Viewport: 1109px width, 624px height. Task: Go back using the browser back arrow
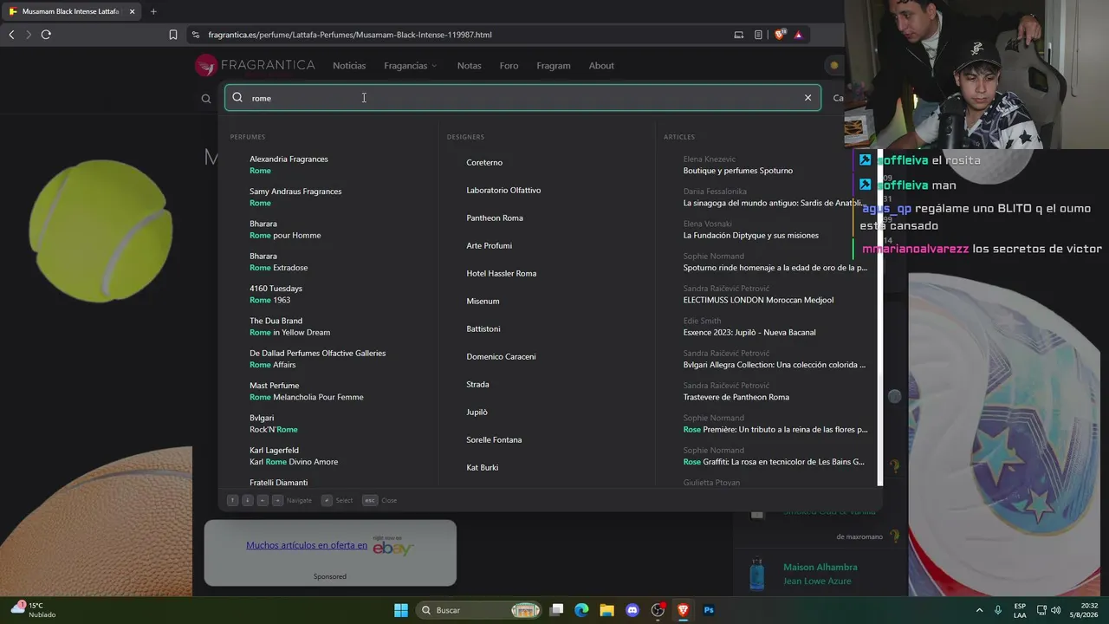pyautogui.click(x=11, y=35)
